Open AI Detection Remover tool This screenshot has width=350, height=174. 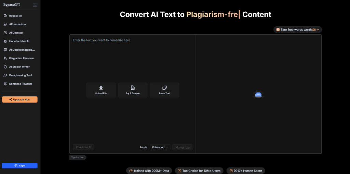(20, 50)
